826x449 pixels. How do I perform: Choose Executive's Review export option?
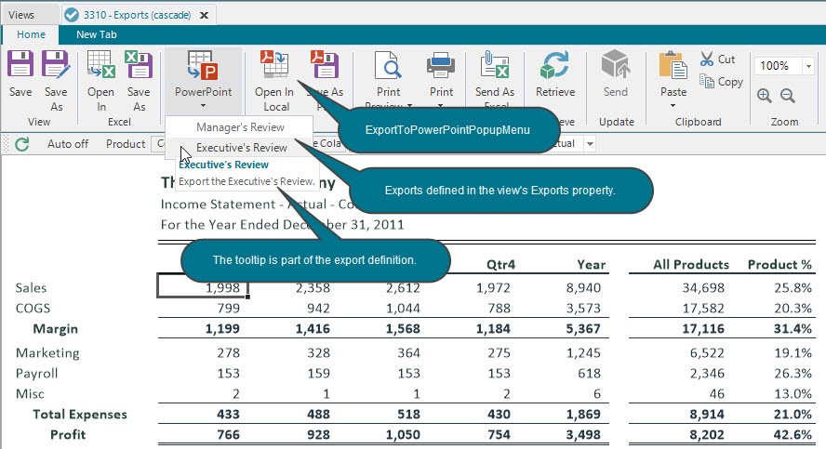click(240, 148)
